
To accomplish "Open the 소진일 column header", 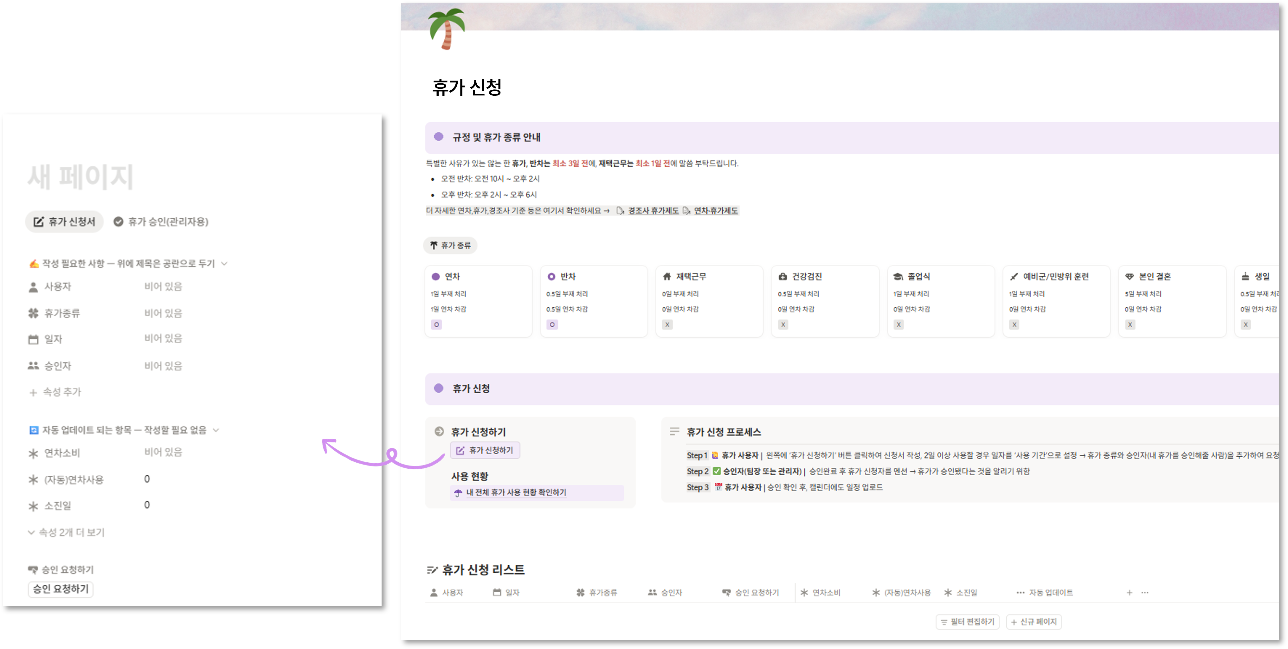I will (x=961, y=593).
